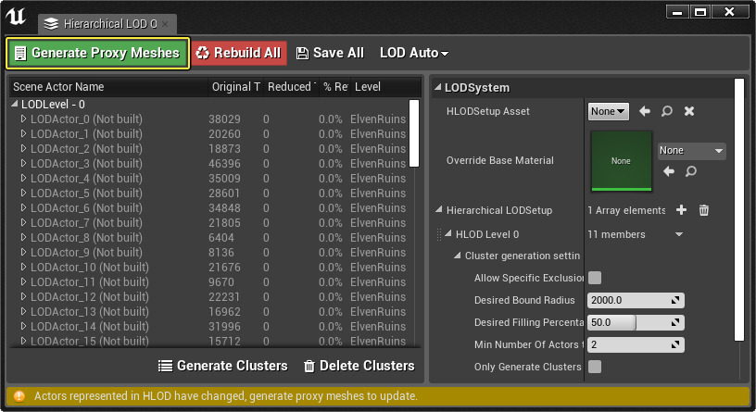
Task: Click Desired Bound Radius spin arrow
Action: pyautogui.click(x=675, y=300)
